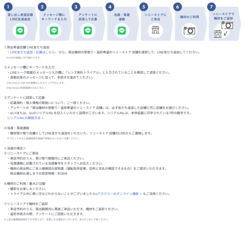The image size is (245, 227).
Task: Click heading ④当選・落選連絡
Action: pyautogui.click(x=16, y=128)
